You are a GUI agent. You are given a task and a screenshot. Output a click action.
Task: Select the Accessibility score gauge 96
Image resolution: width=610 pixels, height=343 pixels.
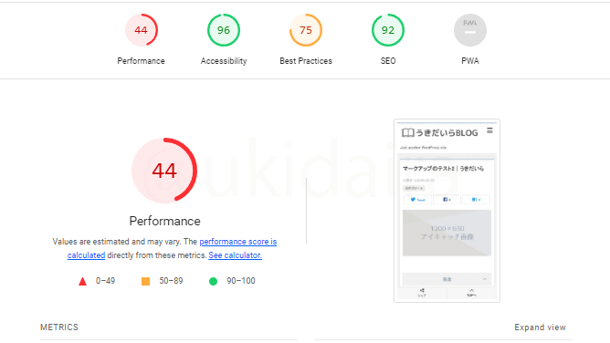pyautogui.click(x=224, y=30)
